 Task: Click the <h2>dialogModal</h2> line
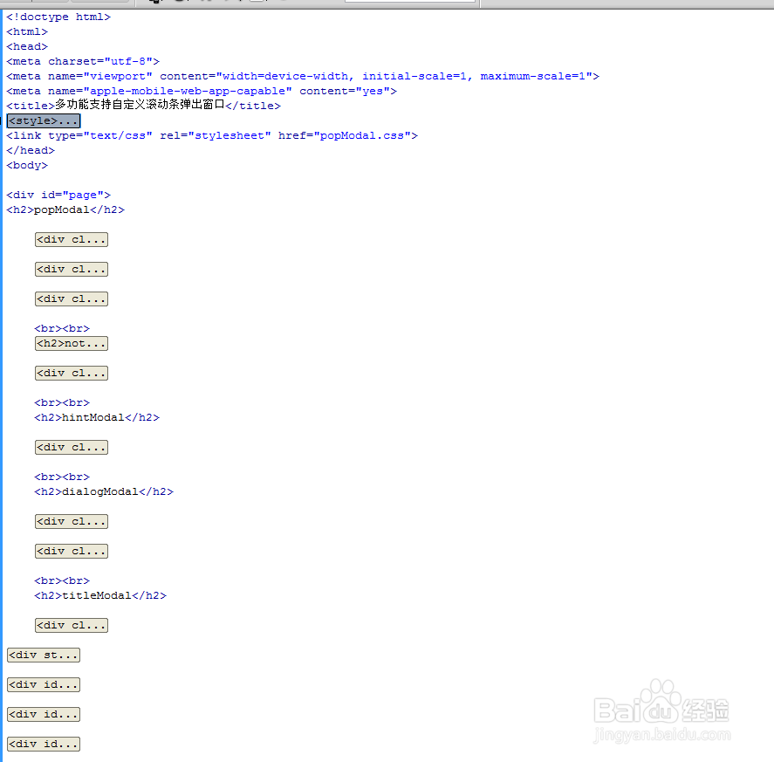point(104,491)
